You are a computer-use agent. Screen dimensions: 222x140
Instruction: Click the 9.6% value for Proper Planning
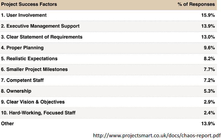(209, 48)
